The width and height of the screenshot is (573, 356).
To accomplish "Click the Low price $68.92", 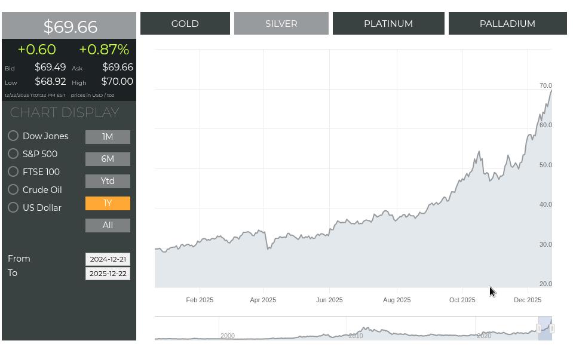I will click(x=50, y=81).
